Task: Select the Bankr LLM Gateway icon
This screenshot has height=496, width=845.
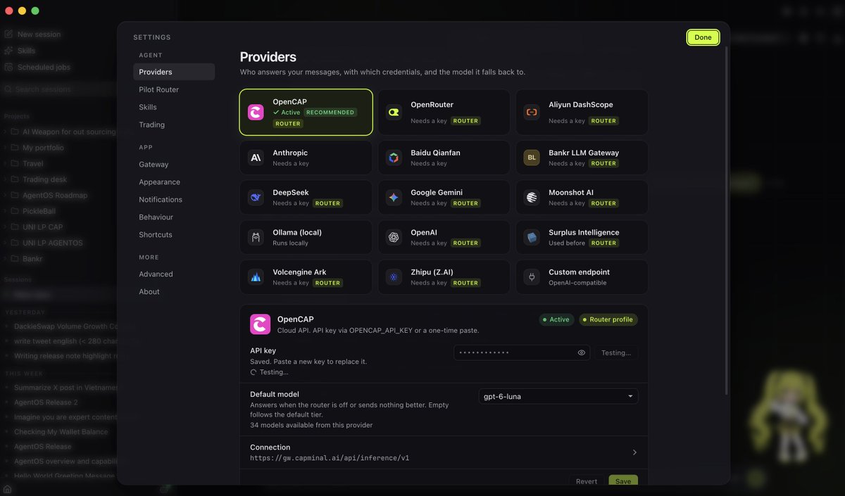Action: pos(532,158)
